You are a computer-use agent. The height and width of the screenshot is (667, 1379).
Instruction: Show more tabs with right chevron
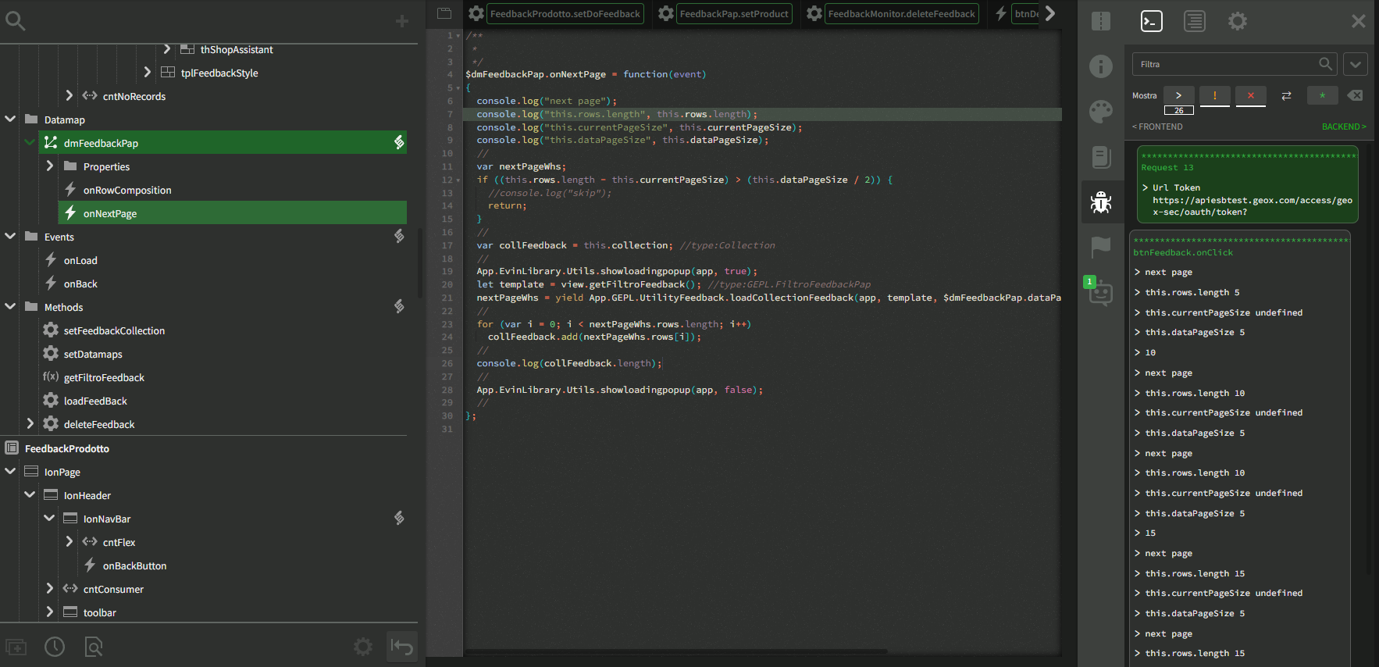(x=1051, y=13)
